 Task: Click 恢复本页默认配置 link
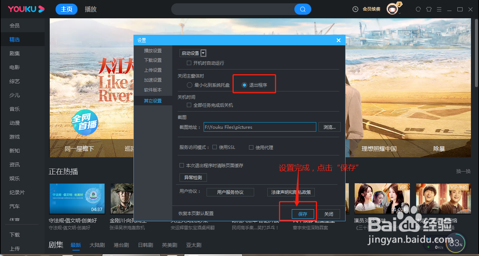click(x=196, y=214)
